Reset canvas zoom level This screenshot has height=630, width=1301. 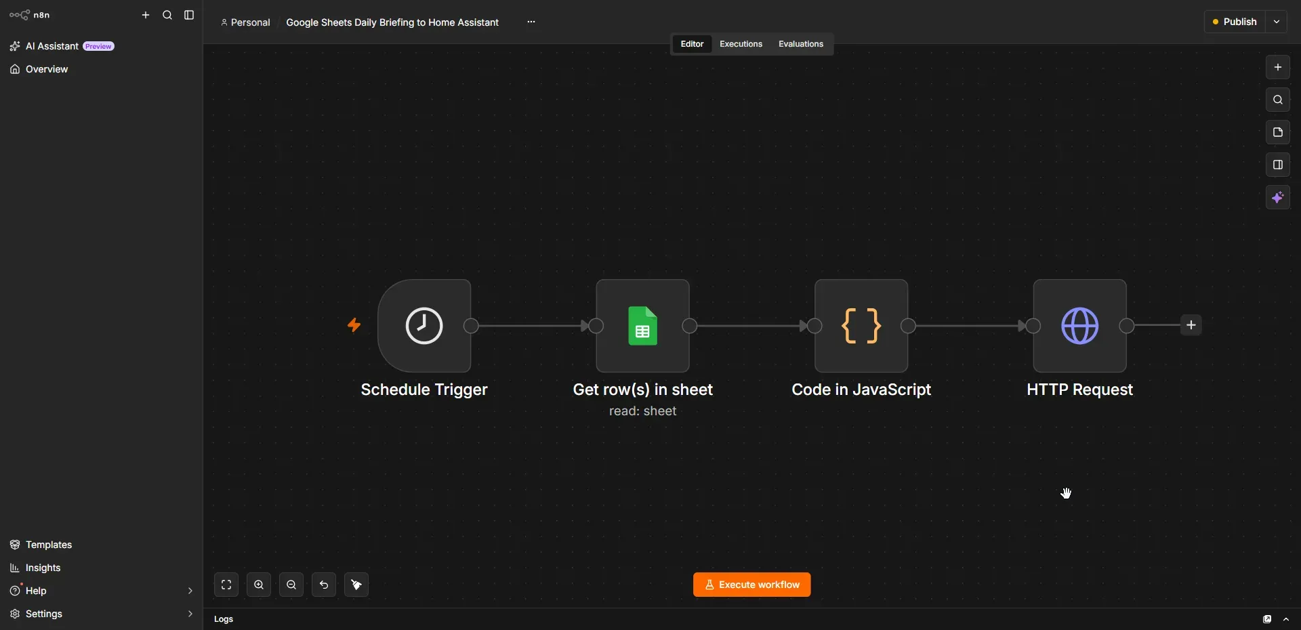[x=324, y=585]
